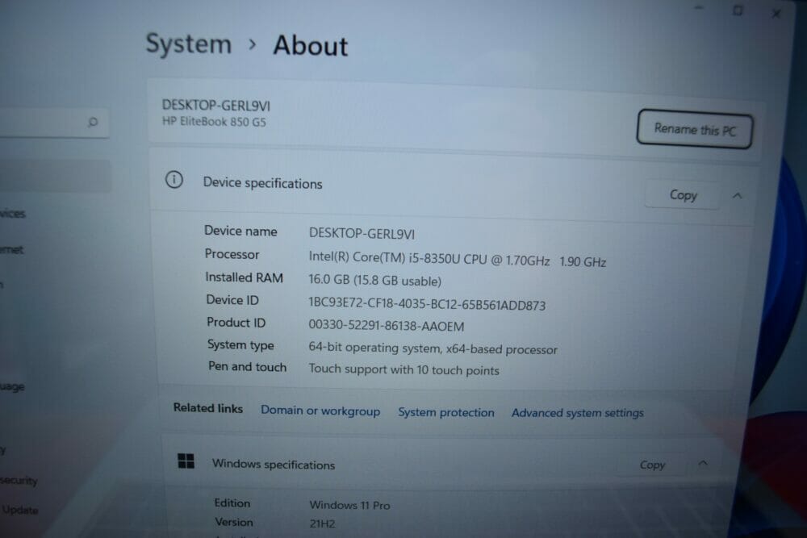
Task: Open the System protection link
Action: click(445, 412)
